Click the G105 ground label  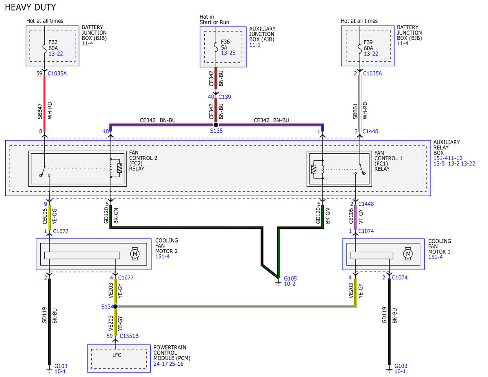290,279
